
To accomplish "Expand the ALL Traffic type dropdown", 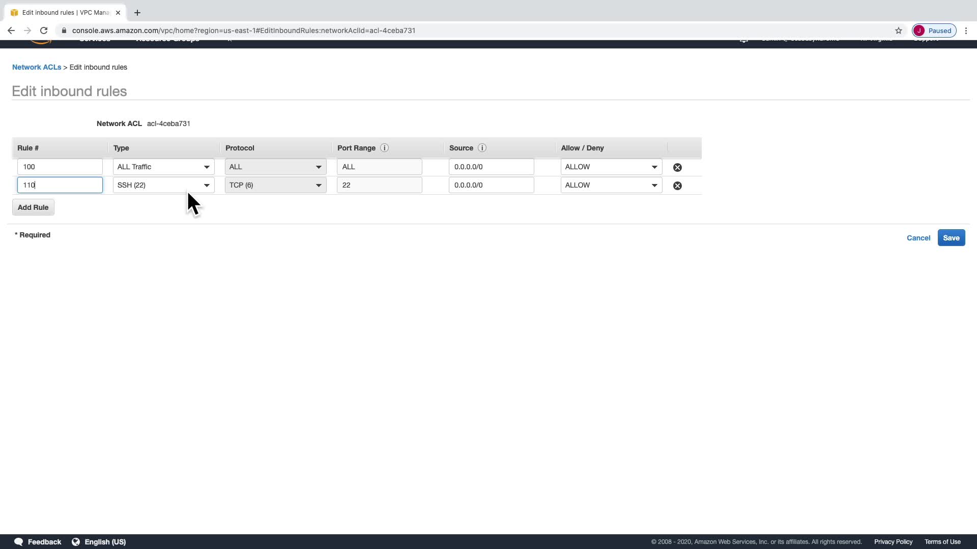I will pos(163,167).
